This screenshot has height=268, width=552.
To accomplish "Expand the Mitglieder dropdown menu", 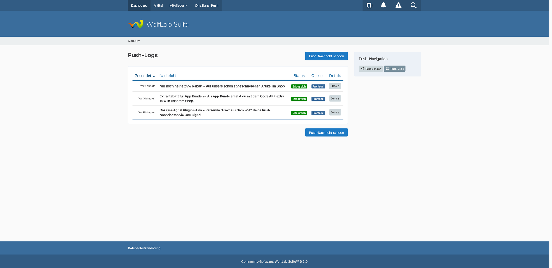I will 178,5.
